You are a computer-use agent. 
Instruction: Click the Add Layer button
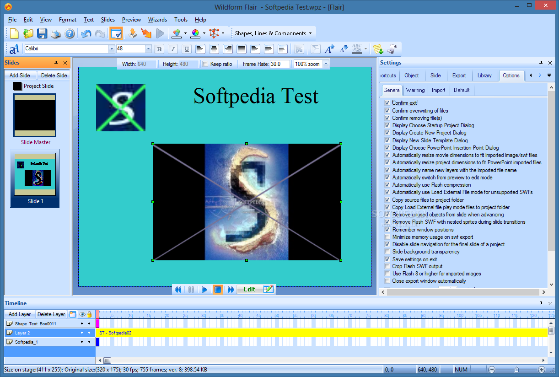click(20, 314)
